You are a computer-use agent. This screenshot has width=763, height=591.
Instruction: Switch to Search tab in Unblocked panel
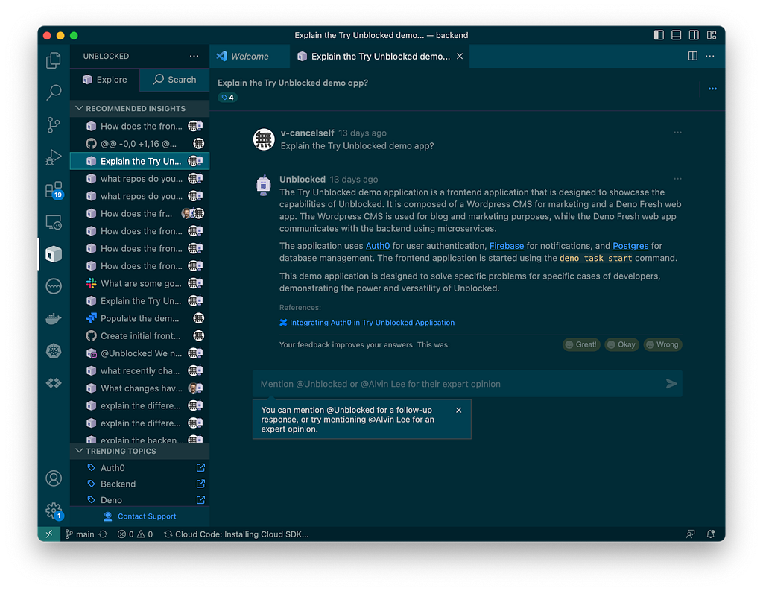(x=174, y=79)
